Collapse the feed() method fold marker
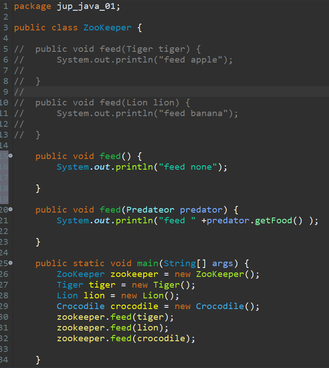 11,155
